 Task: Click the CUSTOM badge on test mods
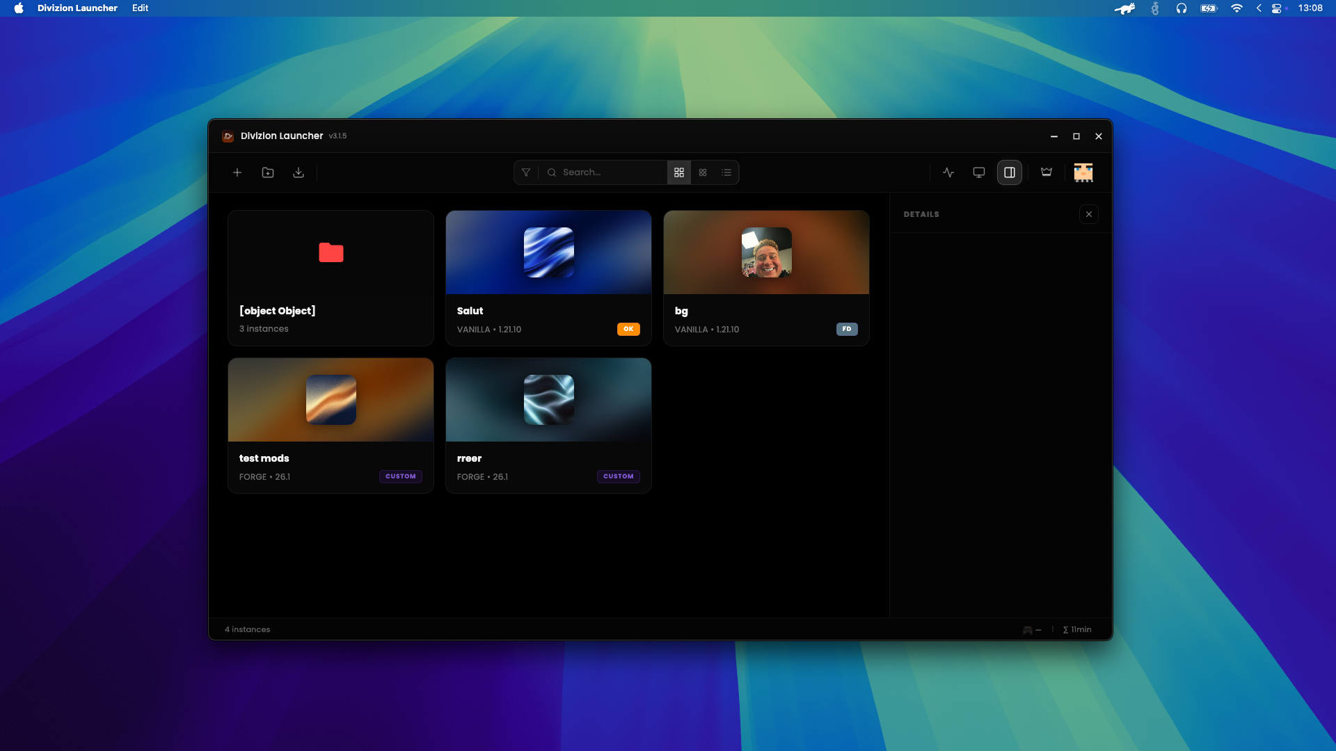[x=401, y=476]
